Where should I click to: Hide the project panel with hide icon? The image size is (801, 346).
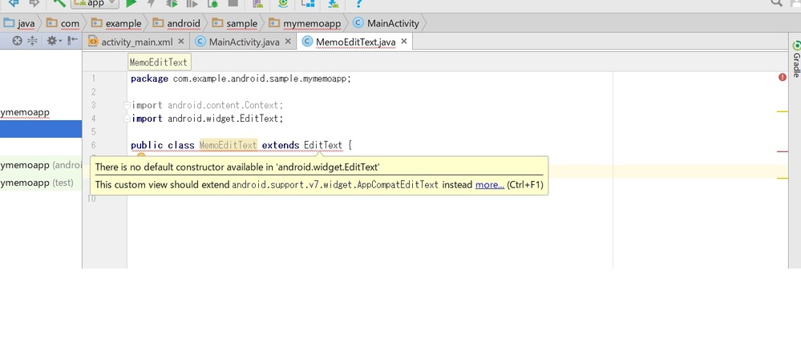72,41
